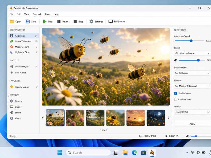Expand the Sound dropdown showing Meadow Breeze

pos(193,53)
